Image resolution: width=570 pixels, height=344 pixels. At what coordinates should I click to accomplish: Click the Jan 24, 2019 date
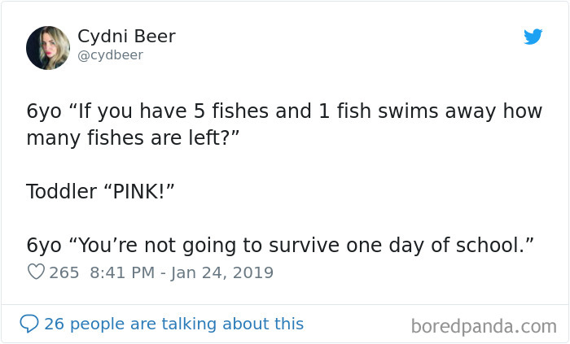pyautogui.click(x=224, y=272)
